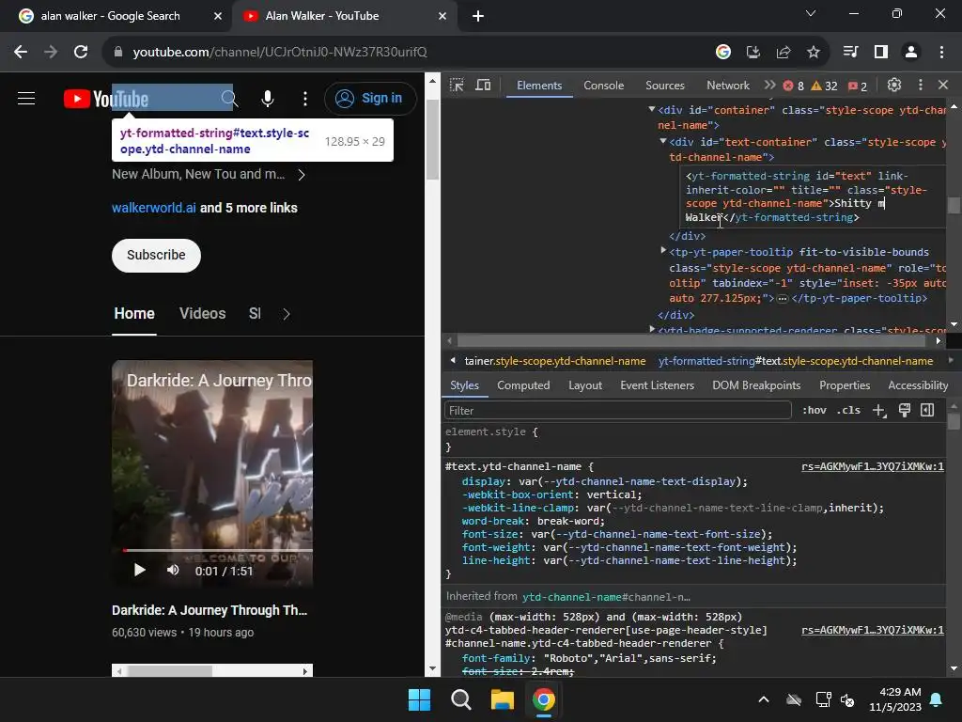Viewport: 962px width, 722px height.
Task: Play the Darkride featured video
Action: tap(139, 571)
